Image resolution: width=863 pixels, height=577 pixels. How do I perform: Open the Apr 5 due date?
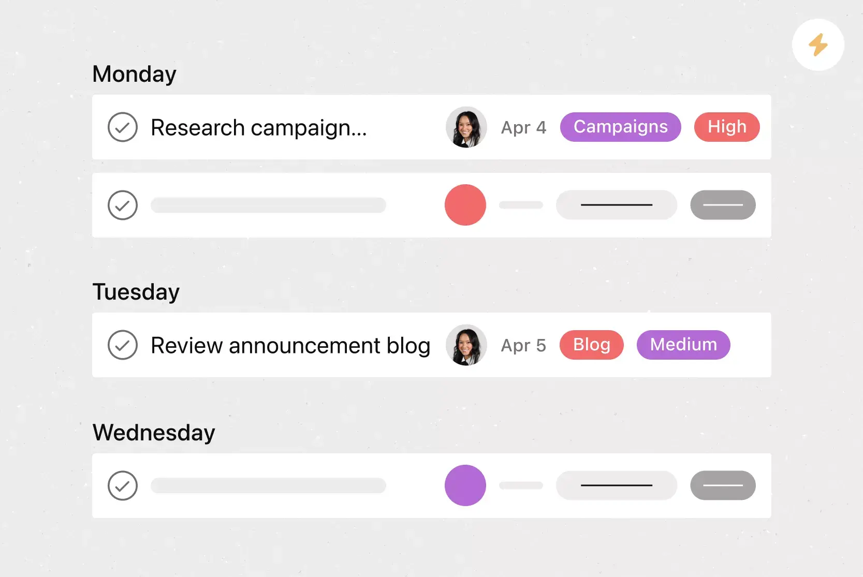coord(523,346)
